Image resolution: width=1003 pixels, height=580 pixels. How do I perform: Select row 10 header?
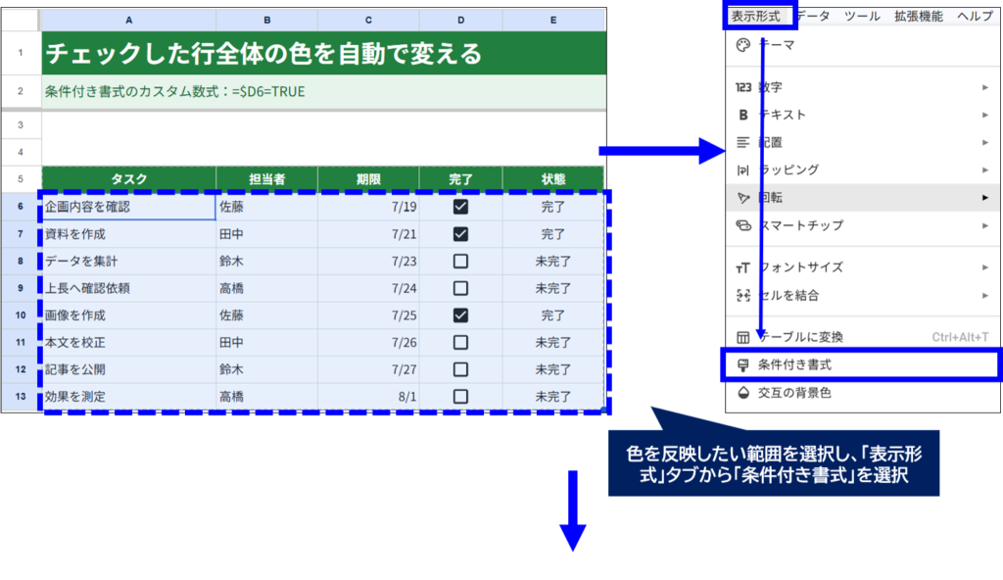(21, 314)
